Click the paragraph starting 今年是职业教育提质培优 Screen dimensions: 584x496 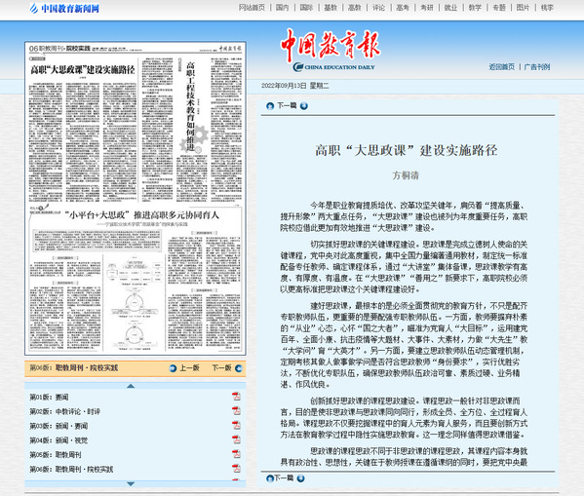(x=404, y=216)
